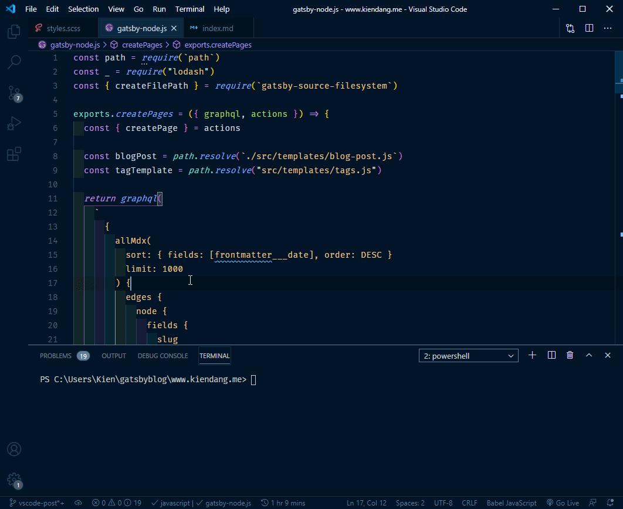
Task: Click the 'allMdx(' text on line 14
Action: pyautogui.click(x=133, y=241)
